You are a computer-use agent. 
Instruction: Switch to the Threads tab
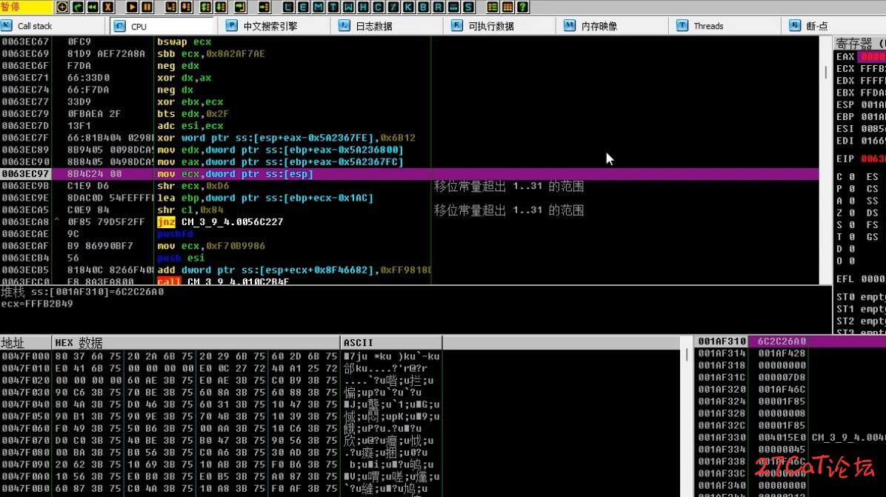point(707,26)
